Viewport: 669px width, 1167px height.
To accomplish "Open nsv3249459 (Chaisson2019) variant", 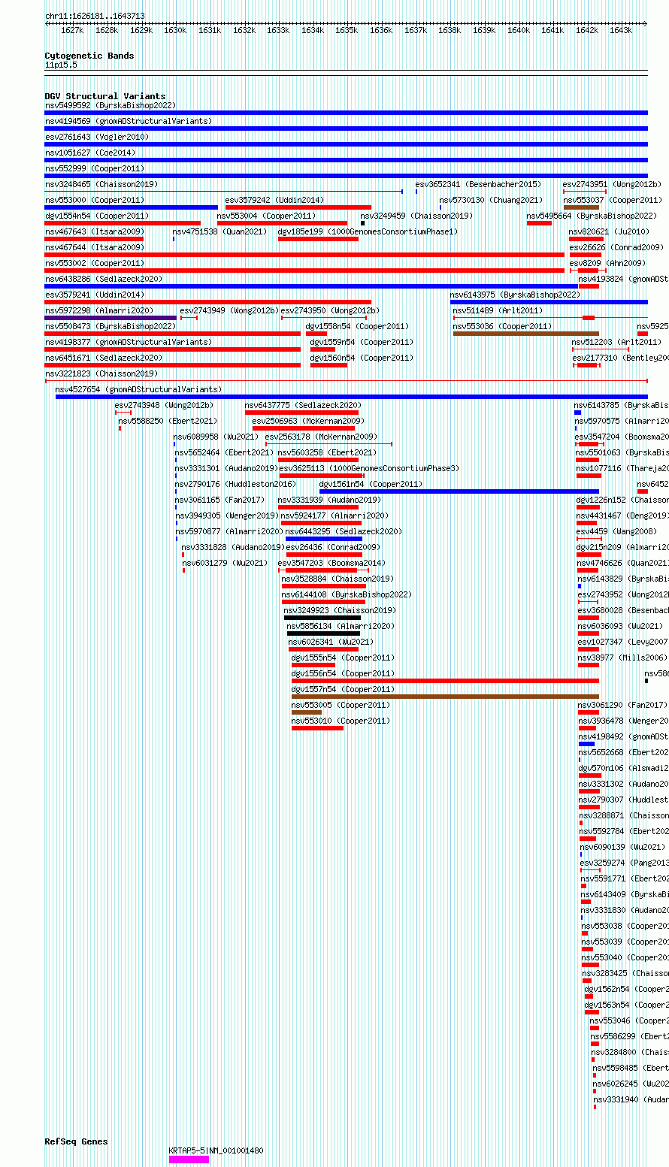I will coord(416,216).
